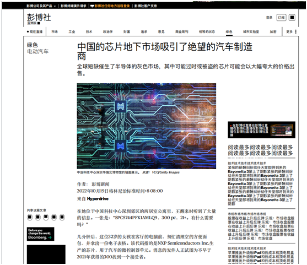Viewport: 307px width, 265px height.
Task: Open the 亚洲版 edition selector
Action: [x=34, y=23]
